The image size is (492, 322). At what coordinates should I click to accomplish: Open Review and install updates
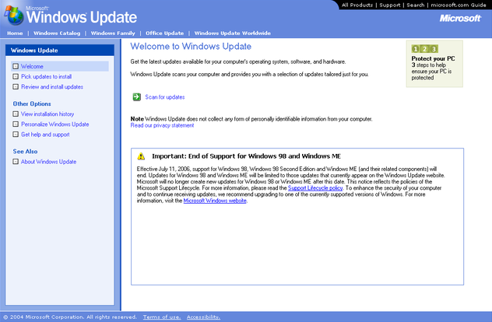52,87
